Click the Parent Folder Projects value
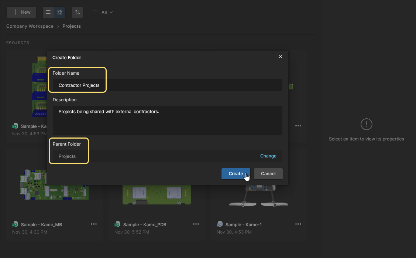 point(67,156)
